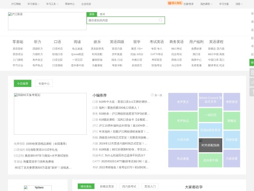This screenshot has width=254, height=191.
Task: Switch to the 查词 tab above search box
Action: [102, 14]
